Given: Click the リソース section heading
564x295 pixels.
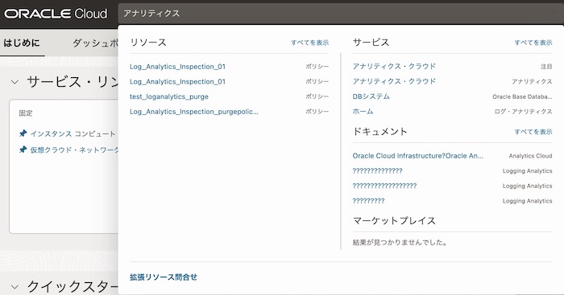Looking at the screenshot, I should point(148,43).
